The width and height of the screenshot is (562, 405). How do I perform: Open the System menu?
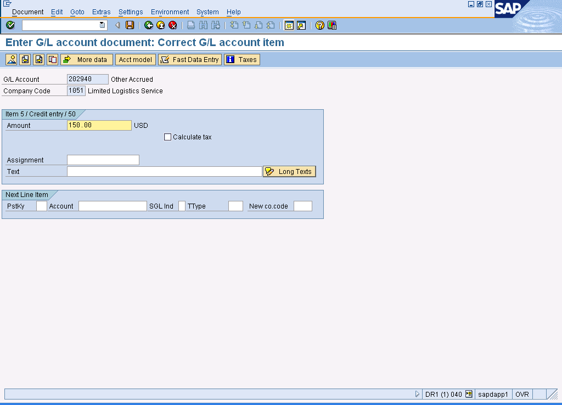pyautogui.click(x=207, y=12)
